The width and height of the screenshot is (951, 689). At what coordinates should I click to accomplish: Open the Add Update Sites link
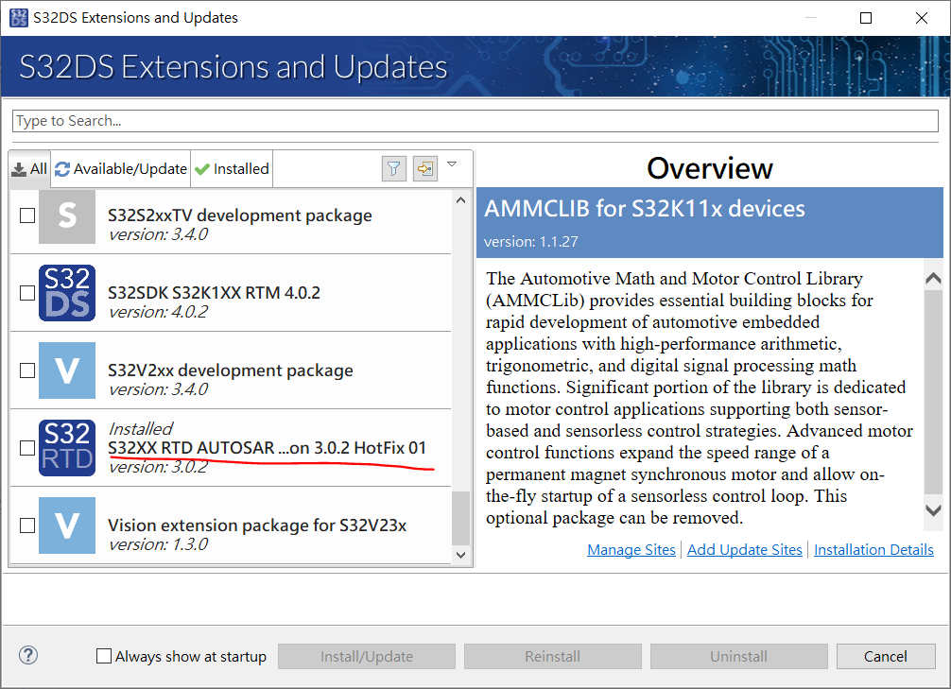point(745,549)
